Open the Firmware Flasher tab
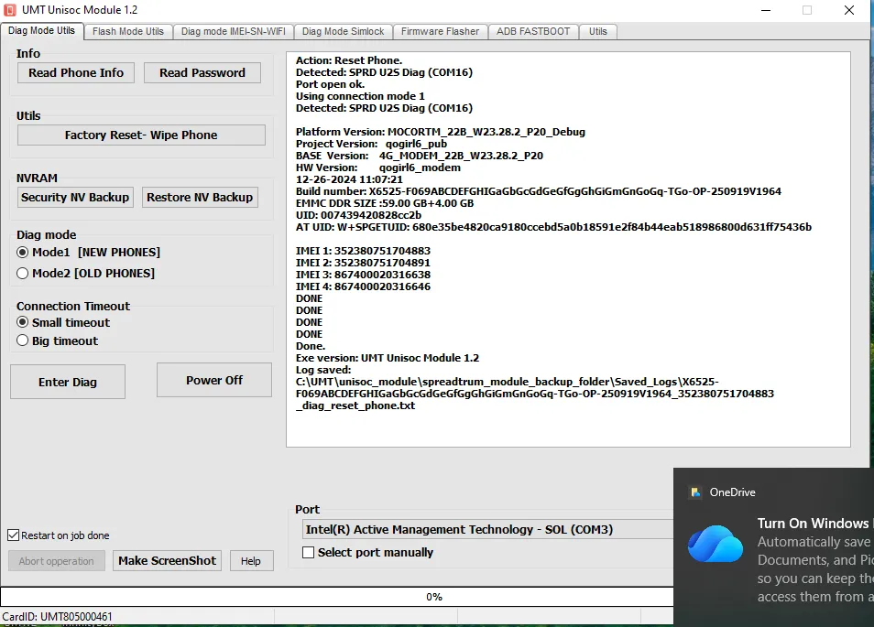The height and width of the screenshot is (627, 874). 440,31
